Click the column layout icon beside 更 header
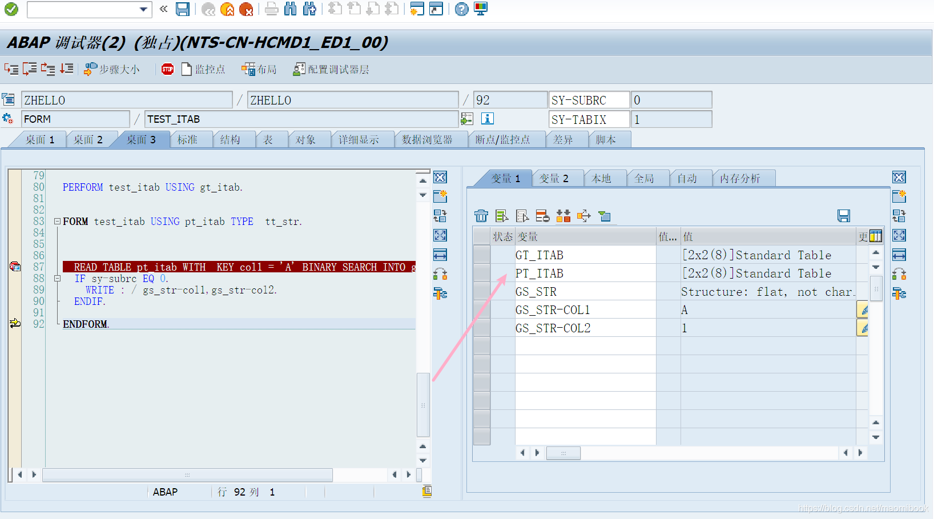Screen dimensions: 934x519 tap(876, 236)
